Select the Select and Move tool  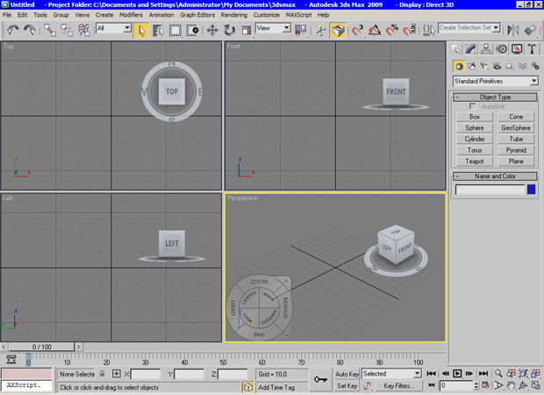pos(212,30)
